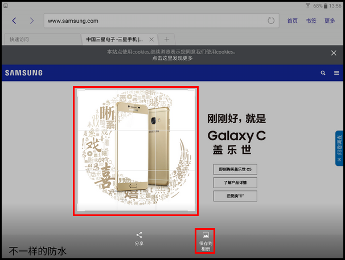Open 书签 bookmarks
This screenshot has height=260, width=345.
[311, 21]
